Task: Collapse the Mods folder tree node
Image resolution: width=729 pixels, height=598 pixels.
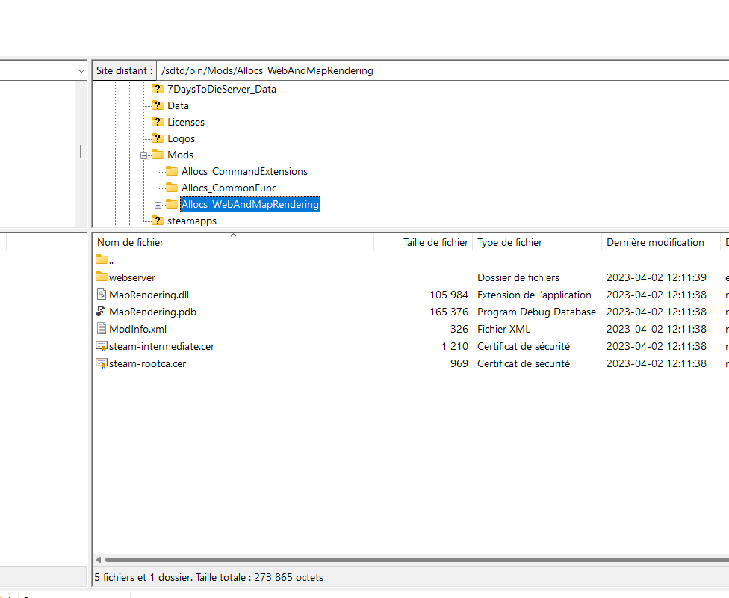Action: 143,155
